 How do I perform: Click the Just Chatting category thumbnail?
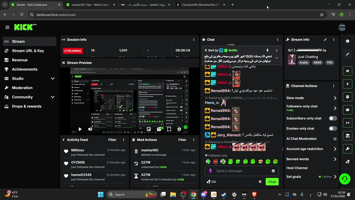[291, 59]
